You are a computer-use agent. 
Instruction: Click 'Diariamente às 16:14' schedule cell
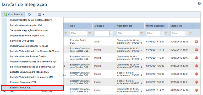(x=129, y=42)
